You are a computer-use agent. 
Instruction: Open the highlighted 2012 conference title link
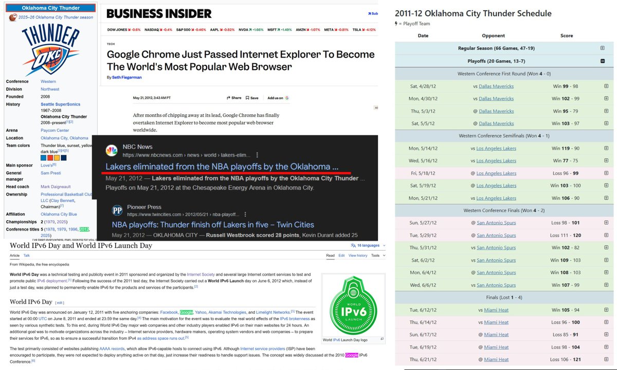coord(84,229)
